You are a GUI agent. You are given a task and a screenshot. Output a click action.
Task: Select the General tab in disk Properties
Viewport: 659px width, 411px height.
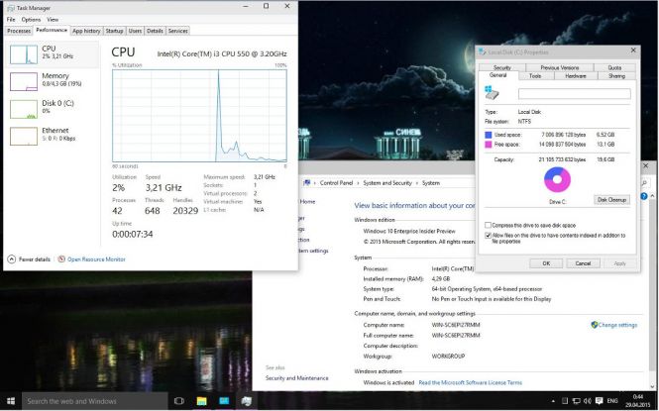click(498, 75)
